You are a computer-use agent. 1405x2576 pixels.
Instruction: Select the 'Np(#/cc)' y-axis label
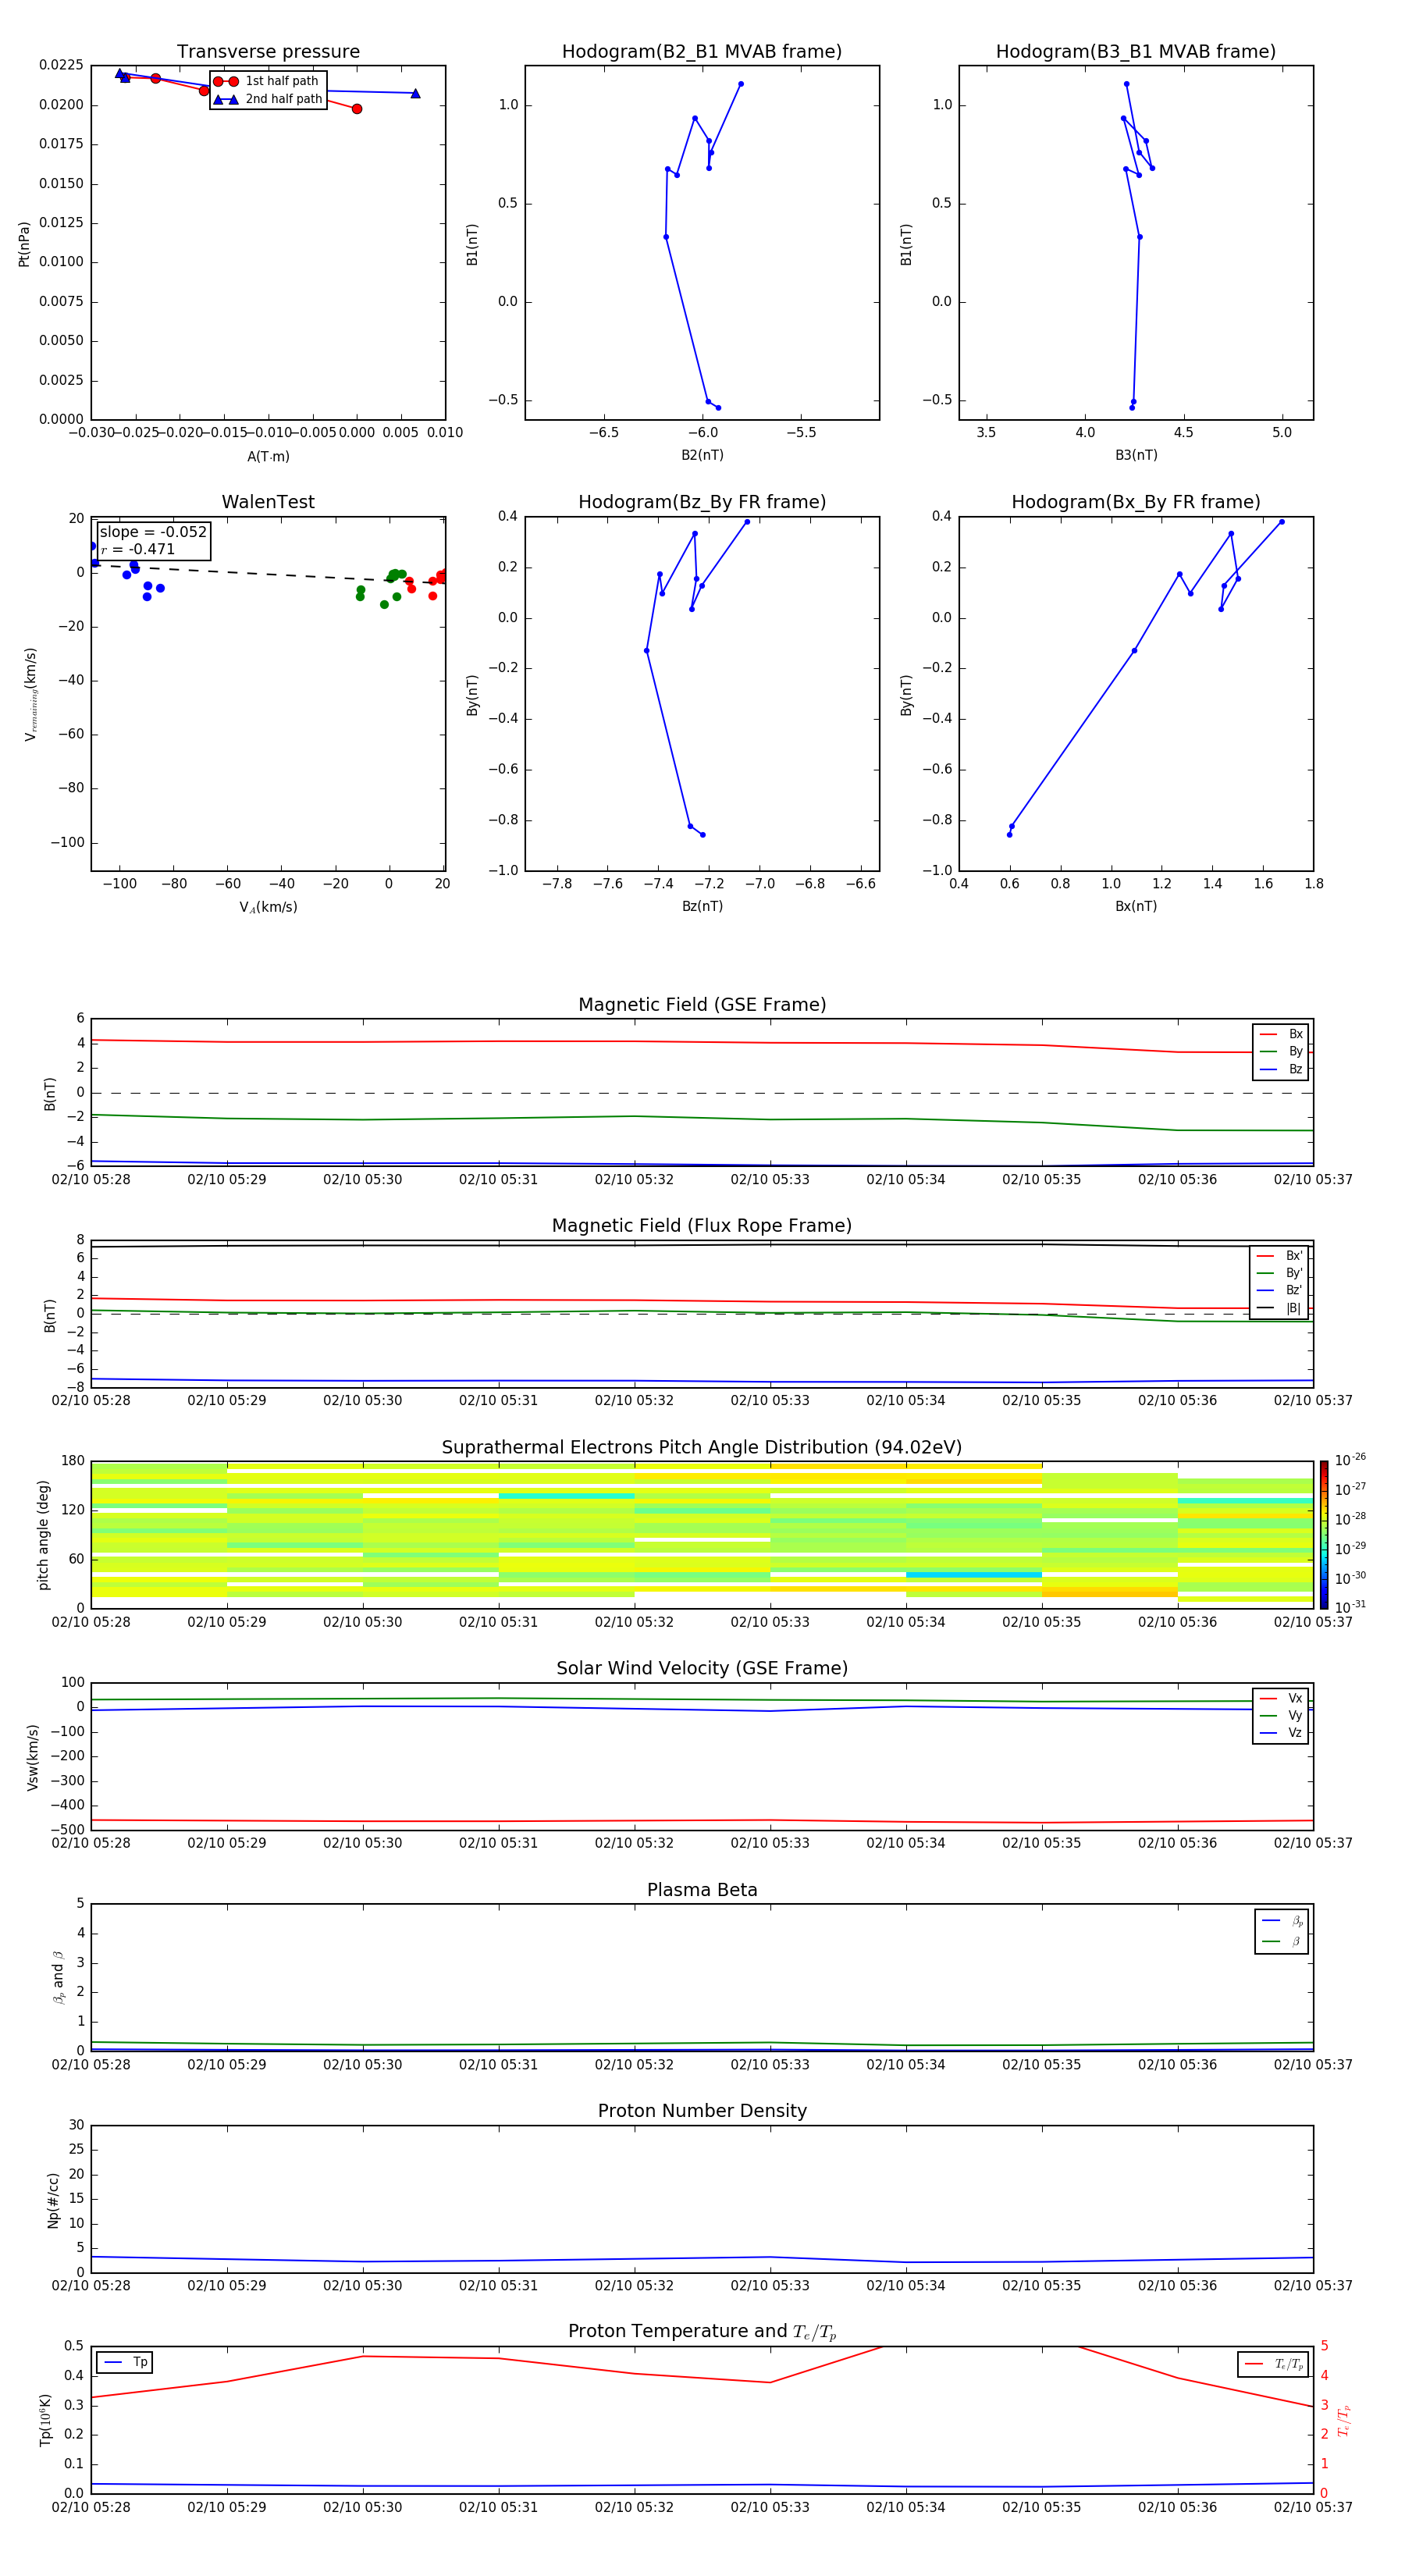(53, 2200)
